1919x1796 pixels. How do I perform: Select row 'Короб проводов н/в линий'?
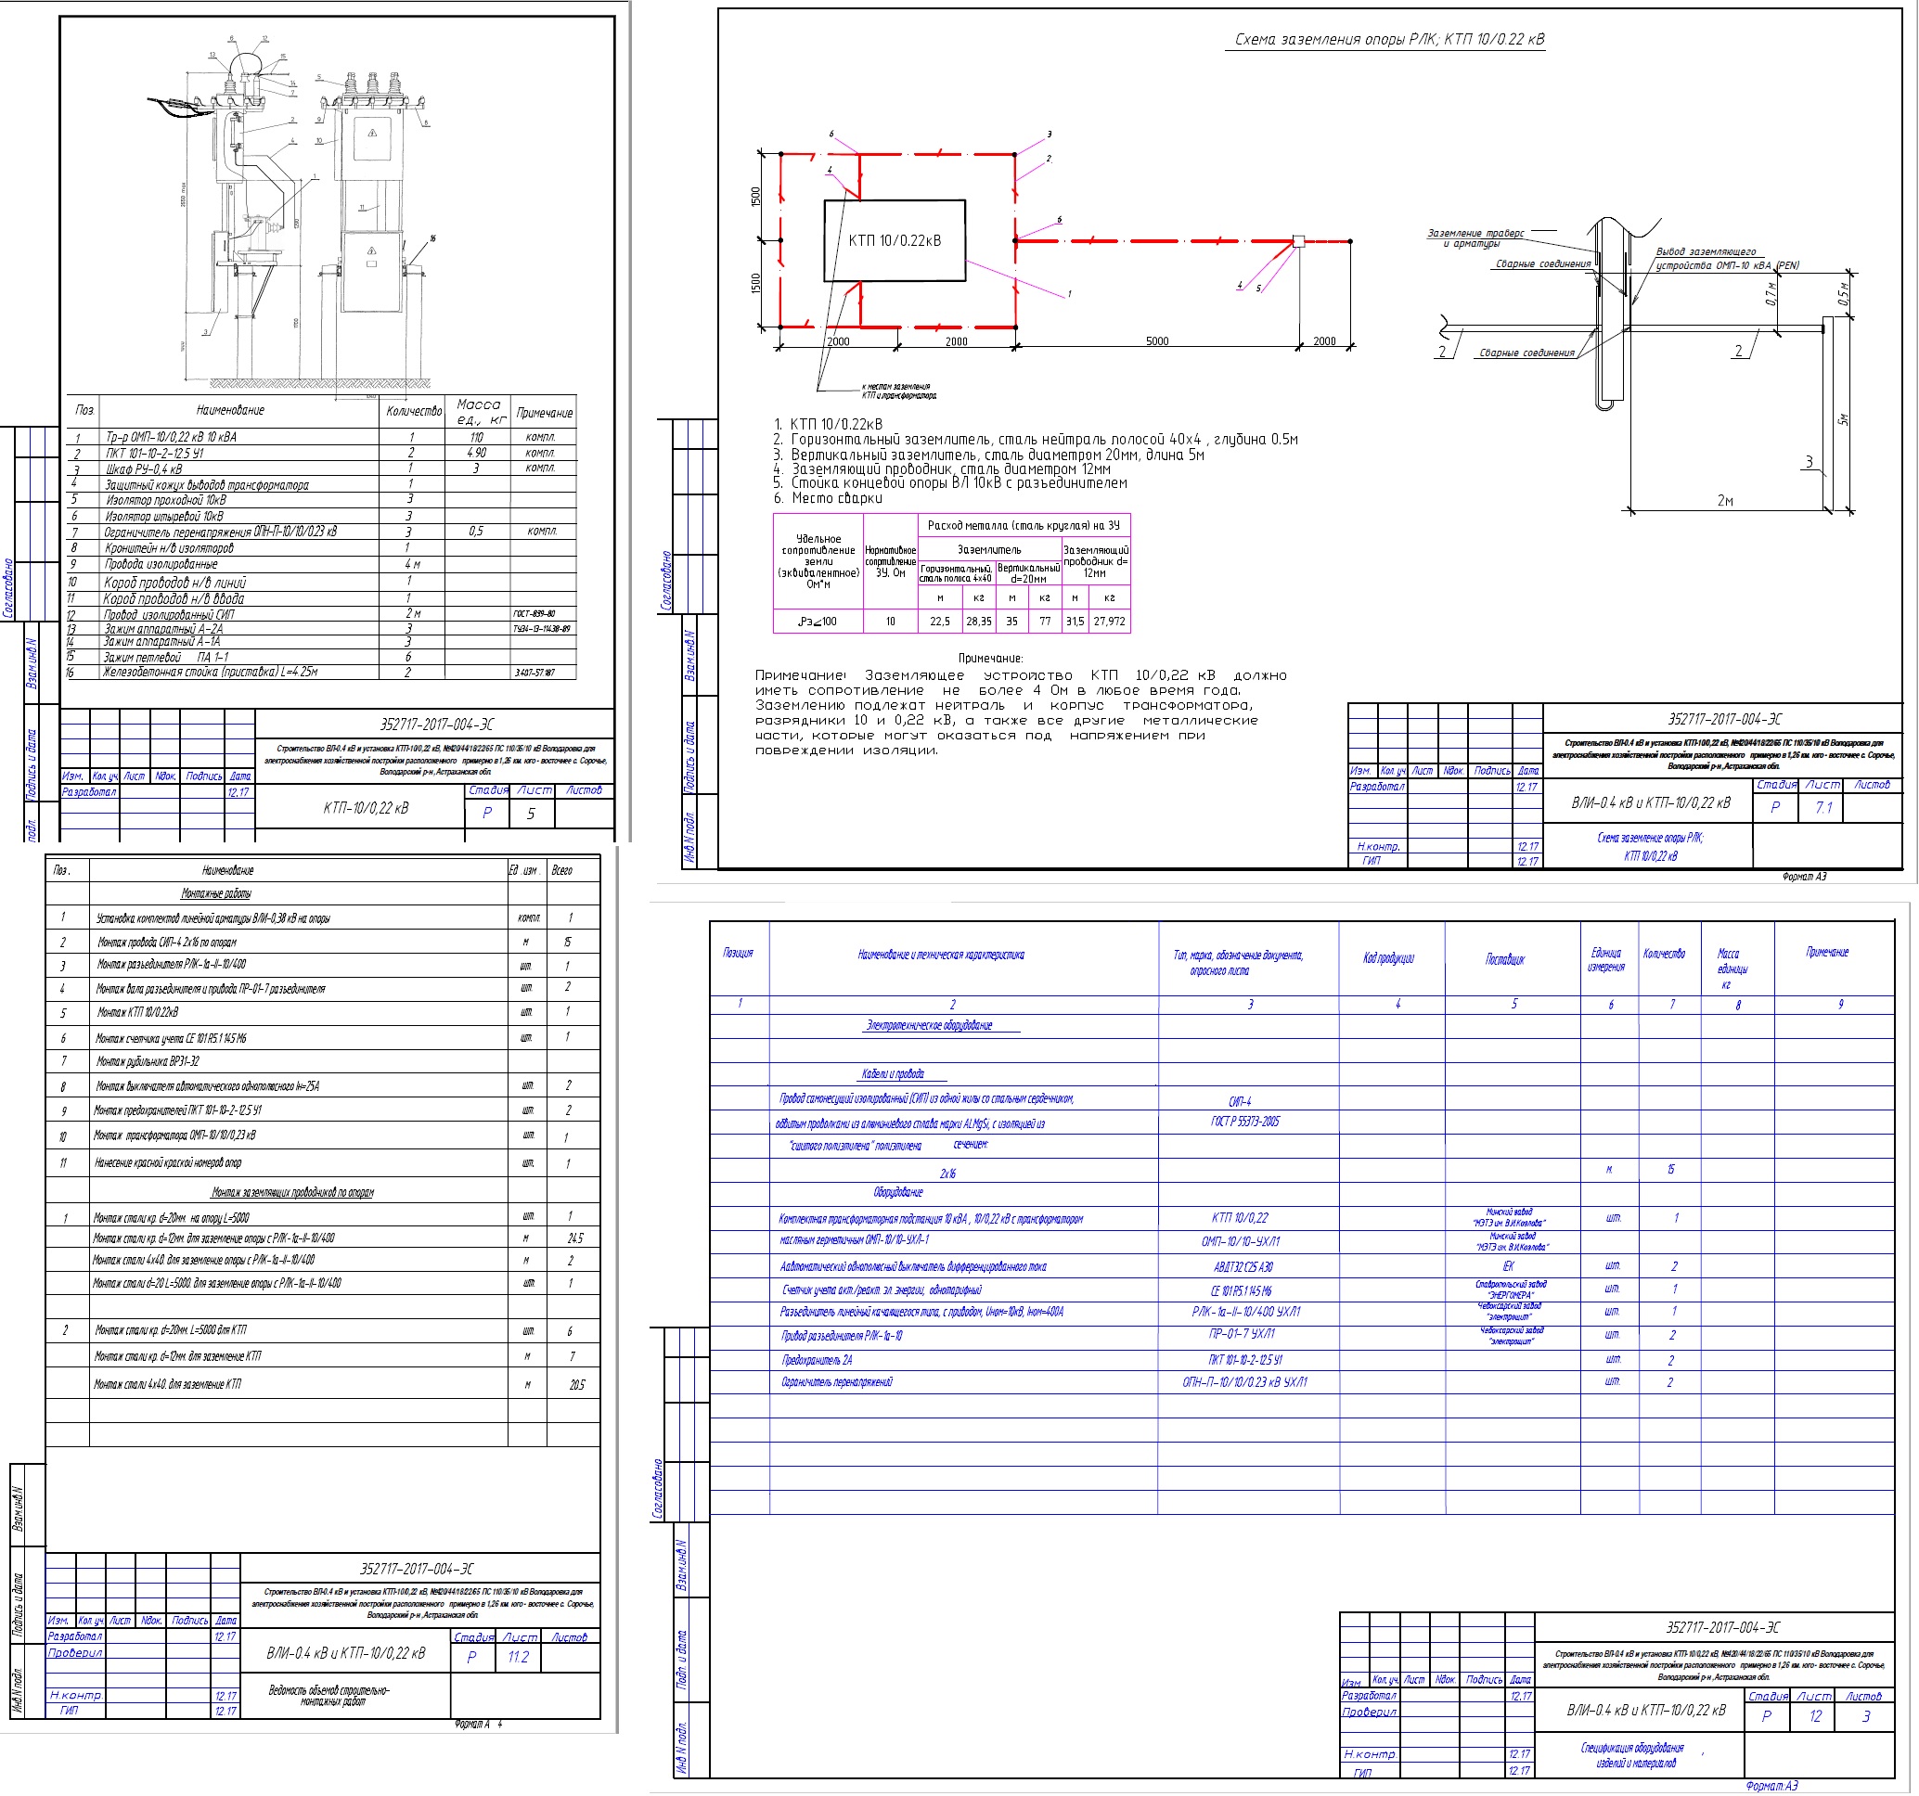click(321, 582)
